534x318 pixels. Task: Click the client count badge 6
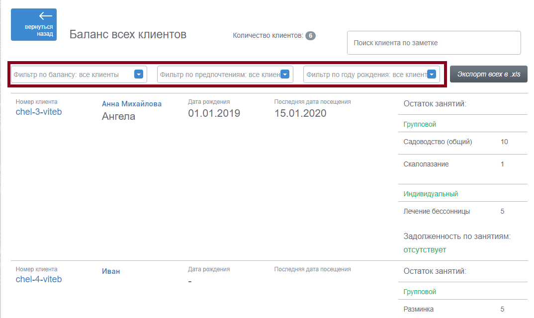pyautogui.click(x=310, y=35)
